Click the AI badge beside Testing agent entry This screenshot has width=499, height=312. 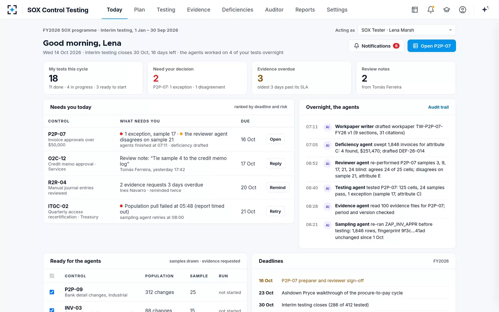[327, 189]
